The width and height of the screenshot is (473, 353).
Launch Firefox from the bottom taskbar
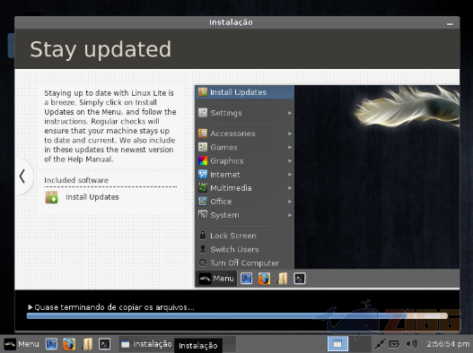point(69,344)
